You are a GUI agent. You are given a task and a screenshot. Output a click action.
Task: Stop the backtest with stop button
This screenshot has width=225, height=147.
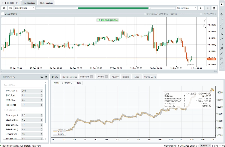(207, 8)
